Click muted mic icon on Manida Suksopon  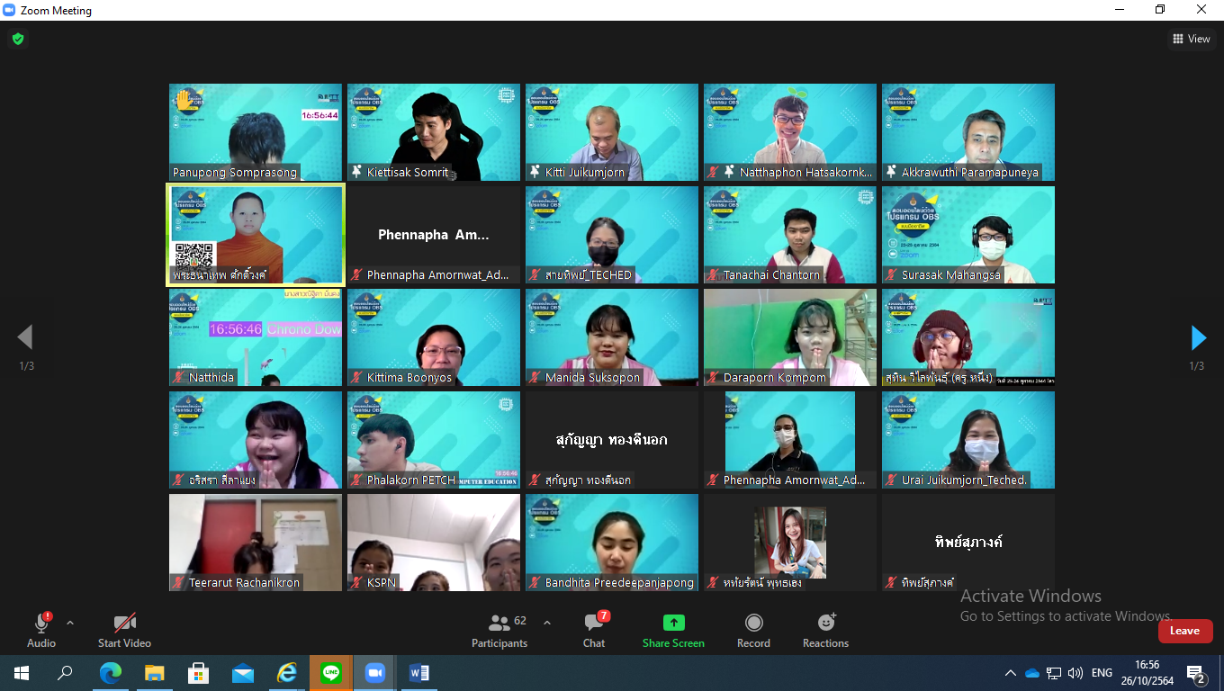535,378
